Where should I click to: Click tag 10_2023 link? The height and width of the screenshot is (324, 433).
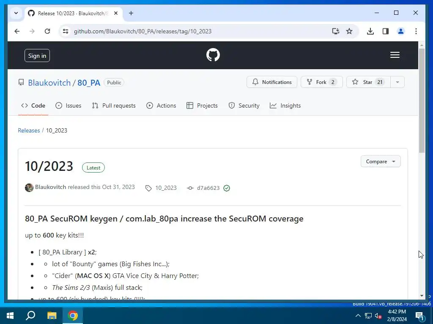[x=166, y=188]
